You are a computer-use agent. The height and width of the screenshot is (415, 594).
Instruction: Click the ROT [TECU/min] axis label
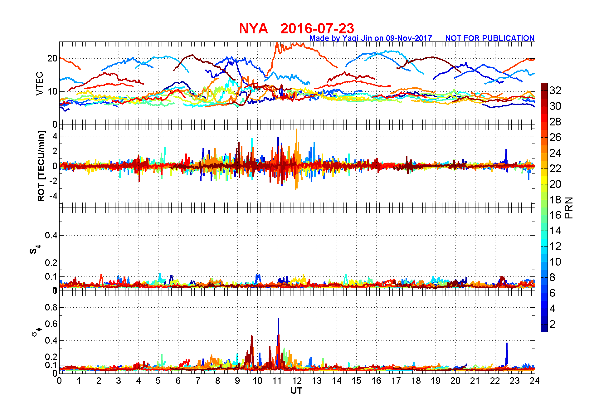click(41, 166)
